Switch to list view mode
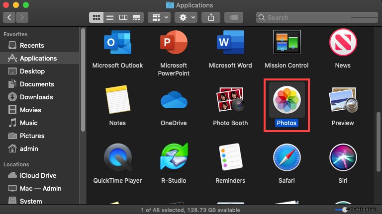This screenshot has width=382, height=214. click(x=110, y=17)
